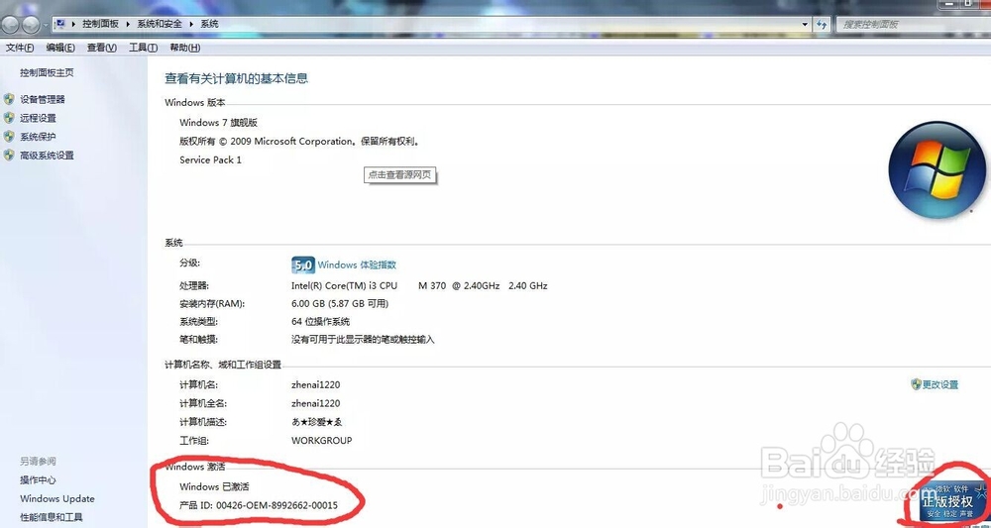
Task: Open 操作中心 in the sidebar
Action: pyautogui.click(x=38, y=480)
